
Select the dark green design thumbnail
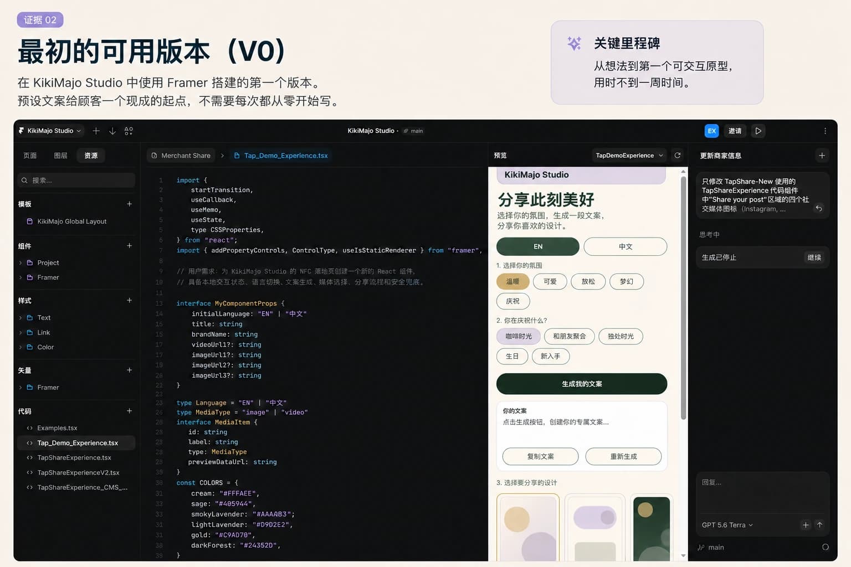tap(652, 528)
